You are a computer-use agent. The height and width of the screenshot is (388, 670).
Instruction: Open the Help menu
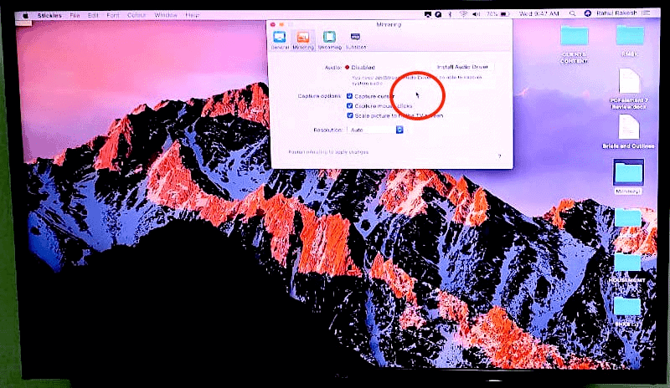193,15
